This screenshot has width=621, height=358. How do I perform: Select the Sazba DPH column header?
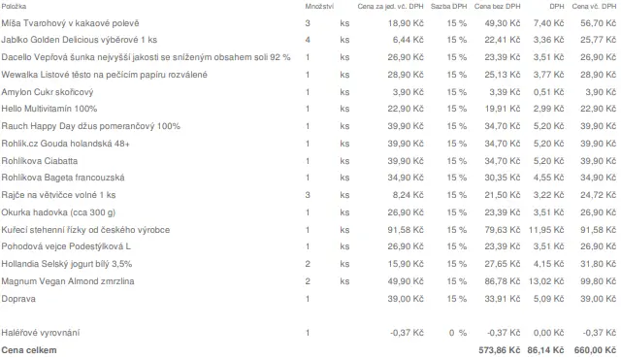(x=448, y=7)
